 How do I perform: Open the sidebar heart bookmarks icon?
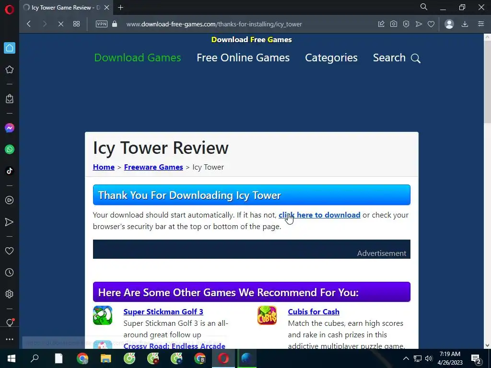[10, 251]
